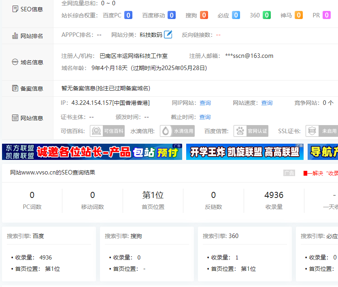
Task: Click the 网站排名 bar chart icon
Action: coord(15,36)
